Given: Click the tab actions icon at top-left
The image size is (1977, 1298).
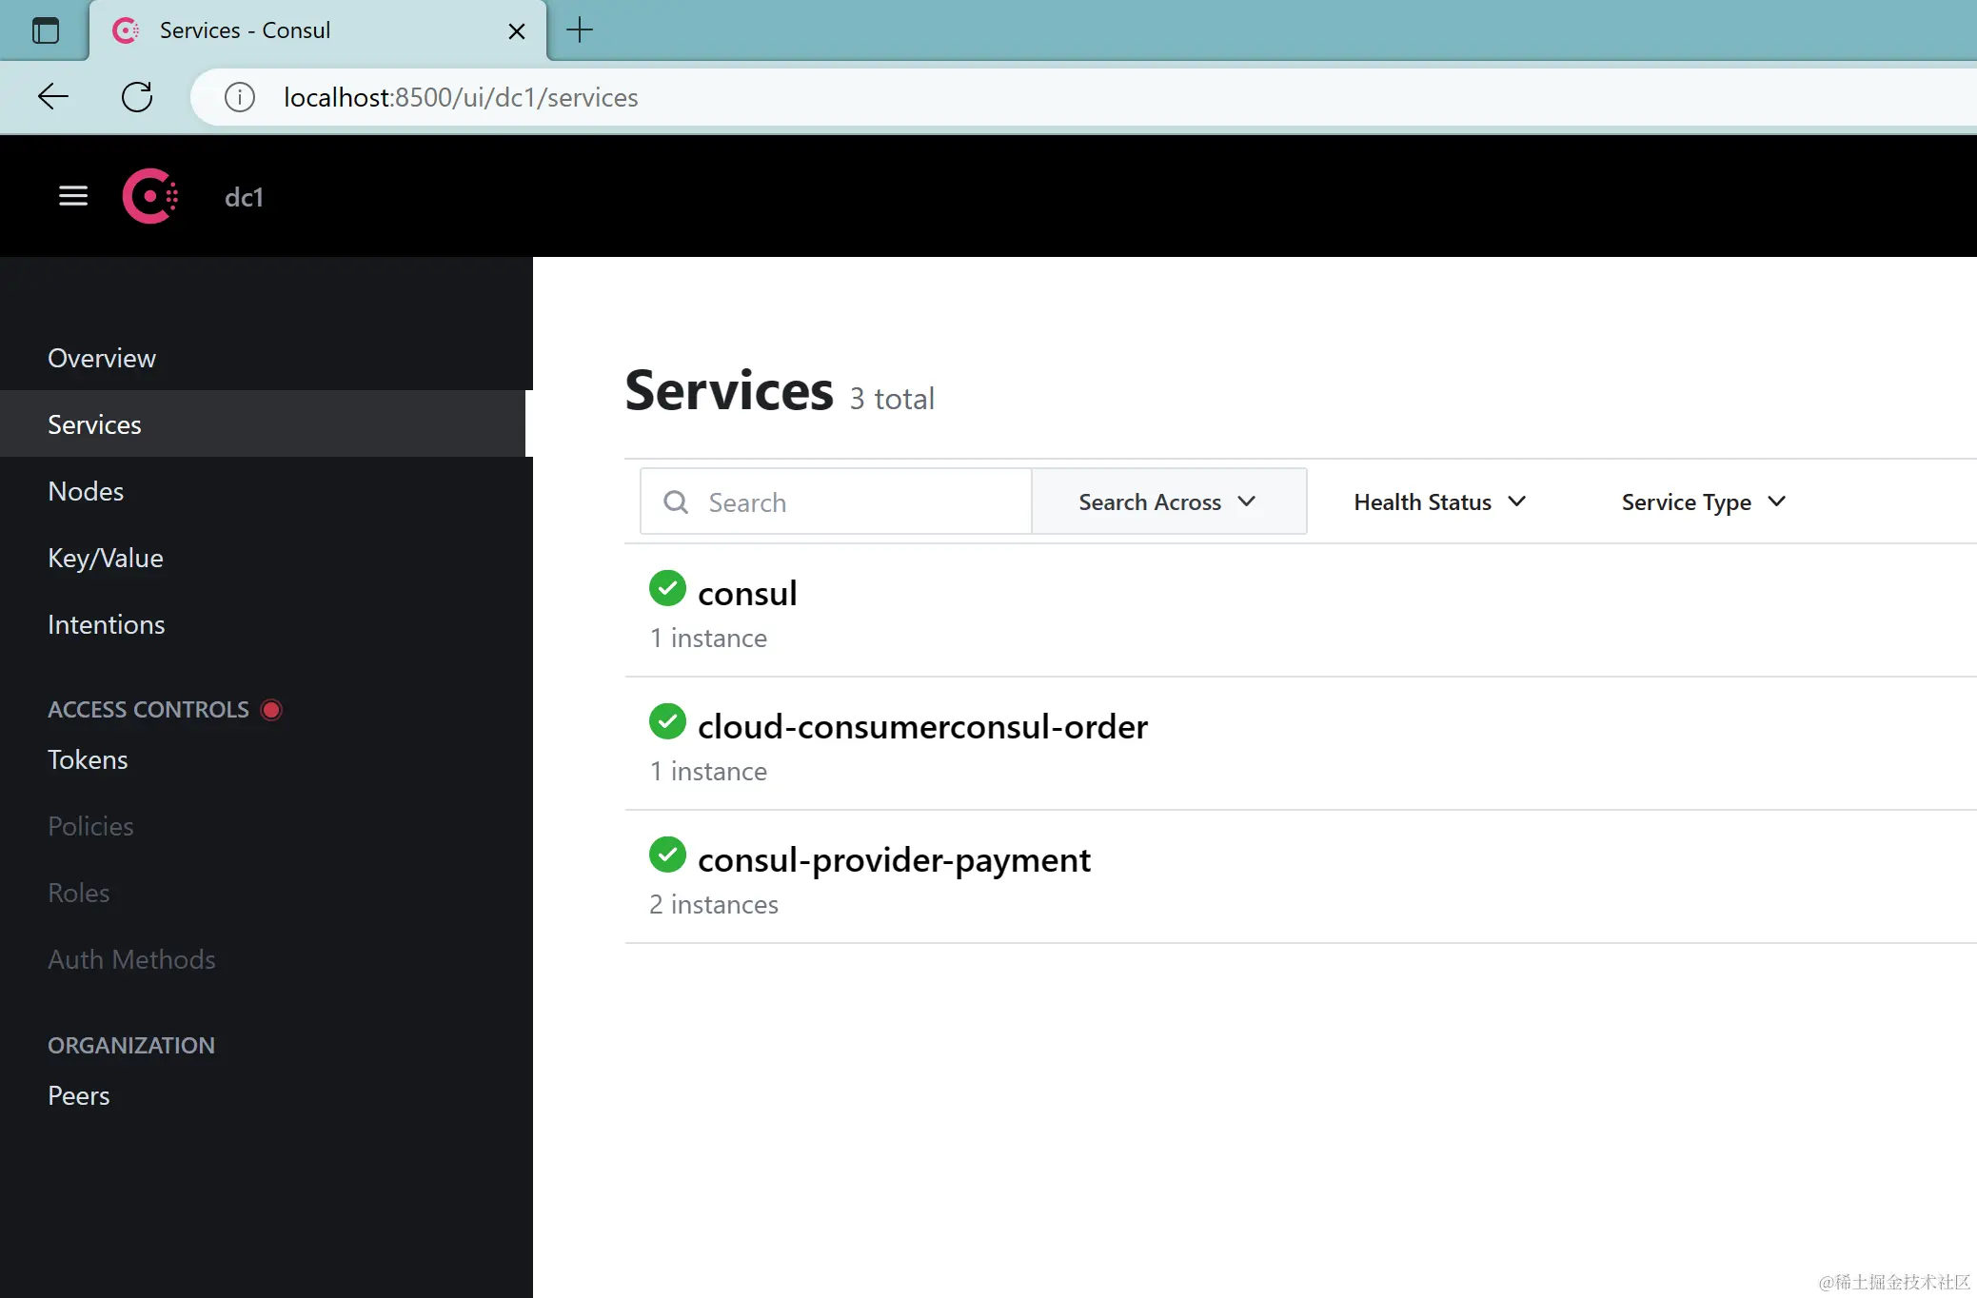Looking at the screenshot, I should pyautogui.click(x=45, y=30).
